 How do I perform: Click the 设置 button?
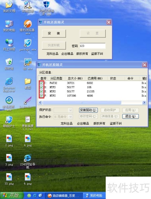click(93, 34)
